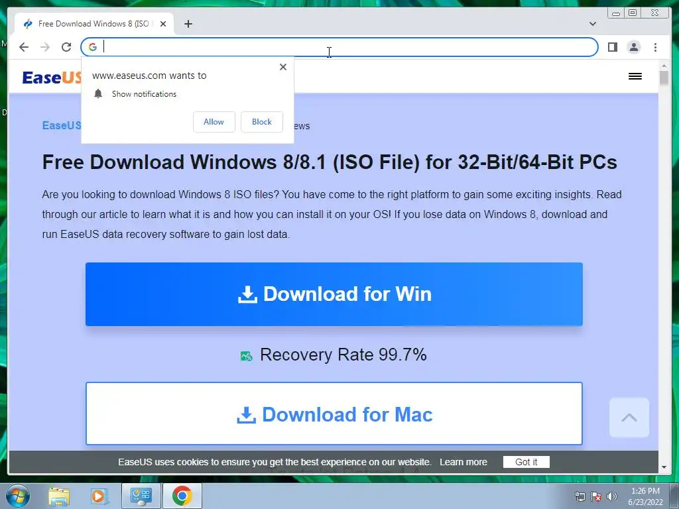
Task: Open Chrome's three-dot menu
Action: coord(655,47)
